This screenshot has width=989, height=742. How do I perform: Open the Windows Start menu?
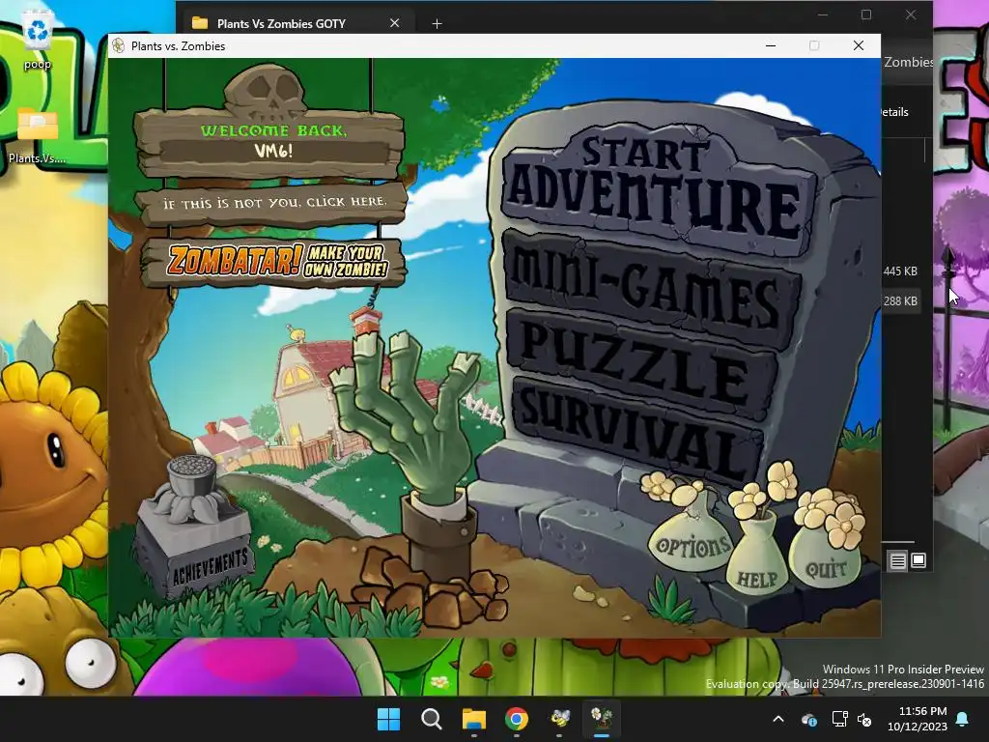click(388, 719)
